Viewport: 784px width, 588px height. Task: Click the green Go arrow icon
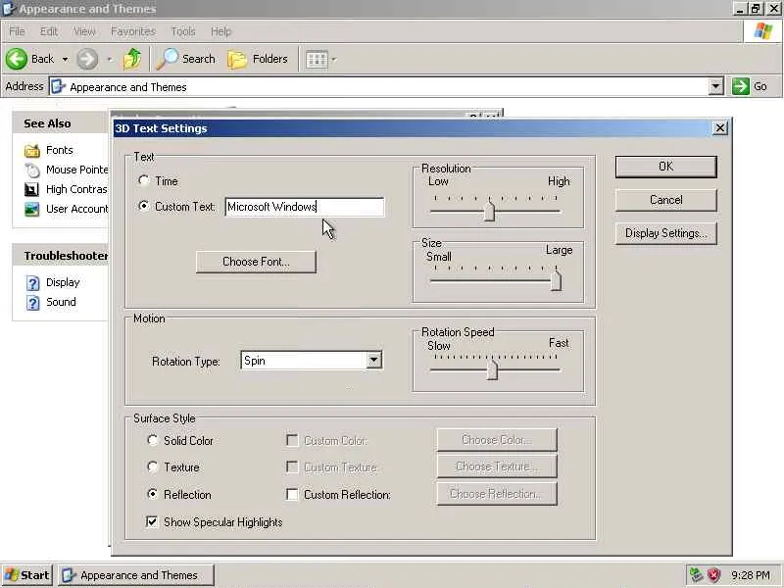click(741, 86)
